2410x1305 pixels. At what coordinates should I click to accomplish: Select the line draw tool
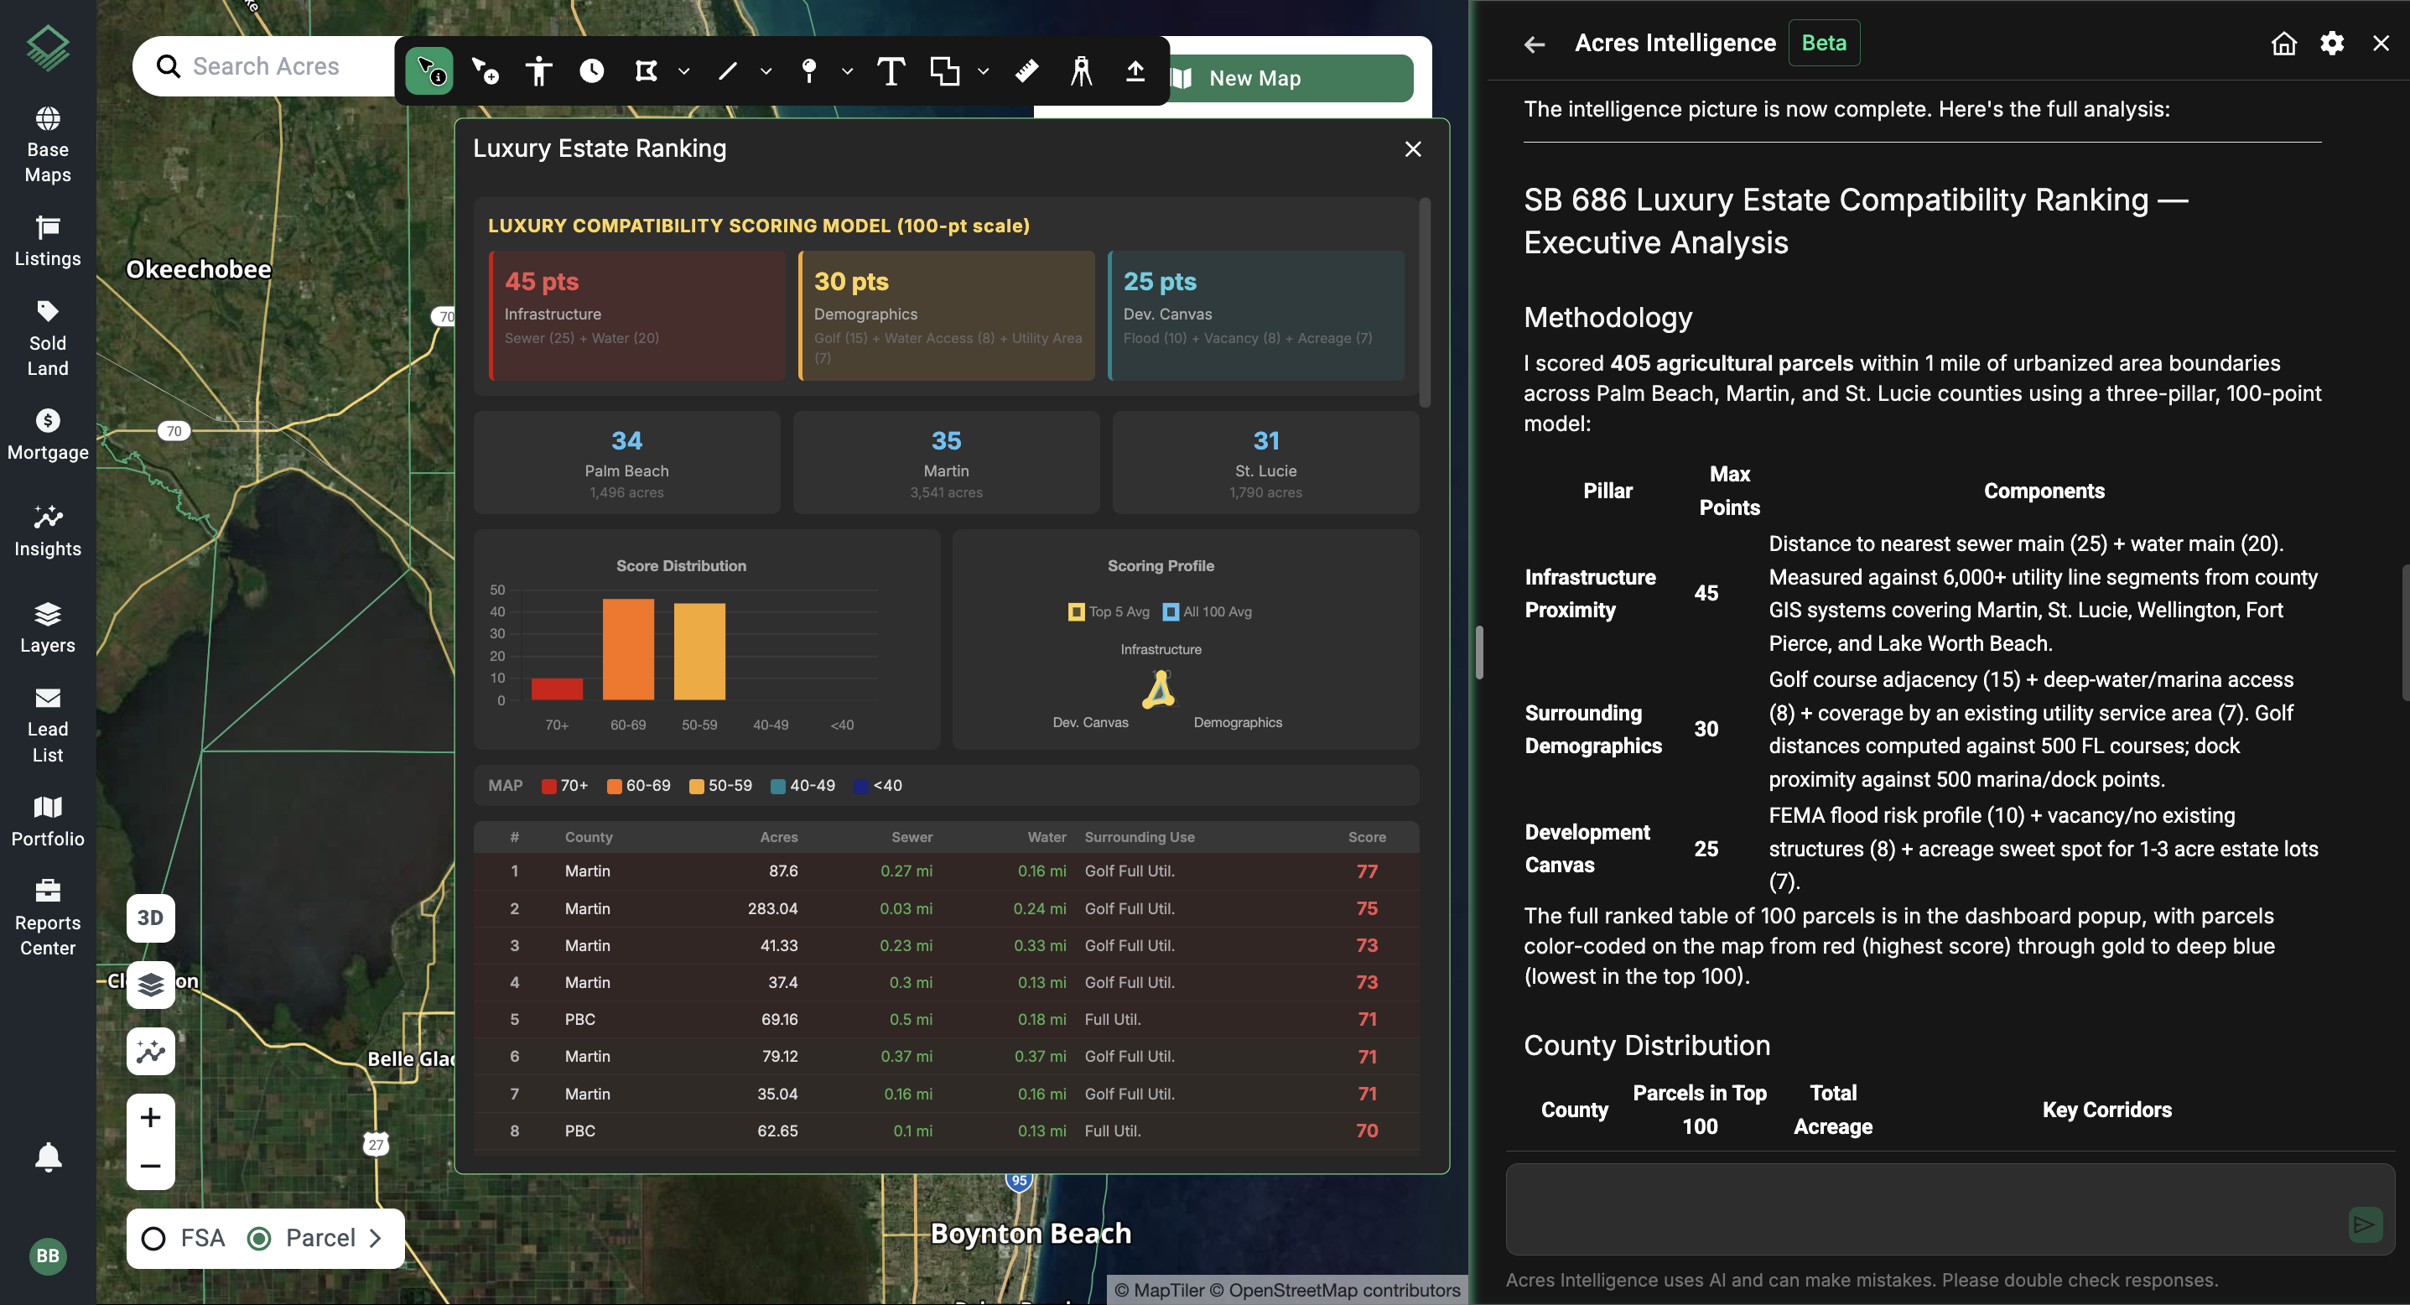[x=728, y=71]
